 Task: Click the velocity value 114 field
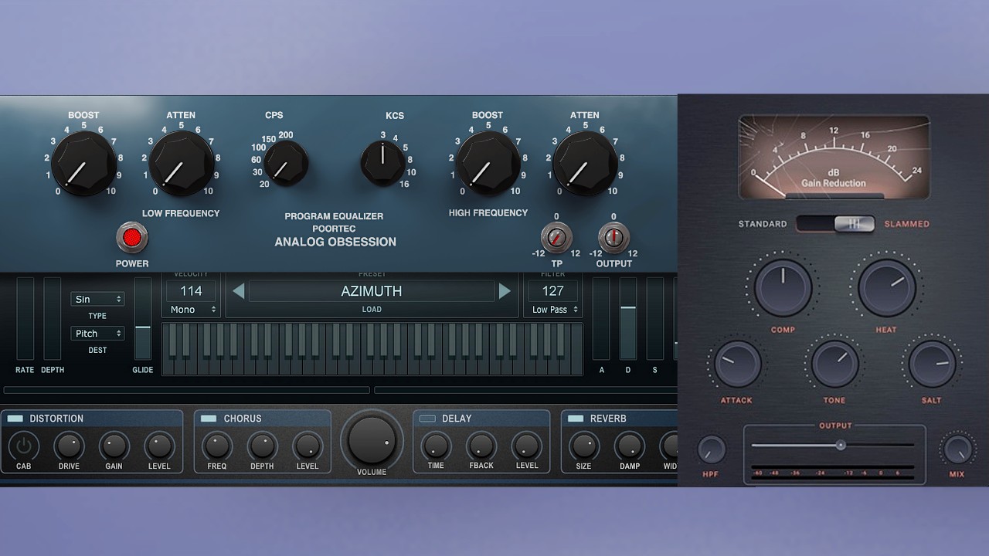pyautogui.click(x=191, y=291)
